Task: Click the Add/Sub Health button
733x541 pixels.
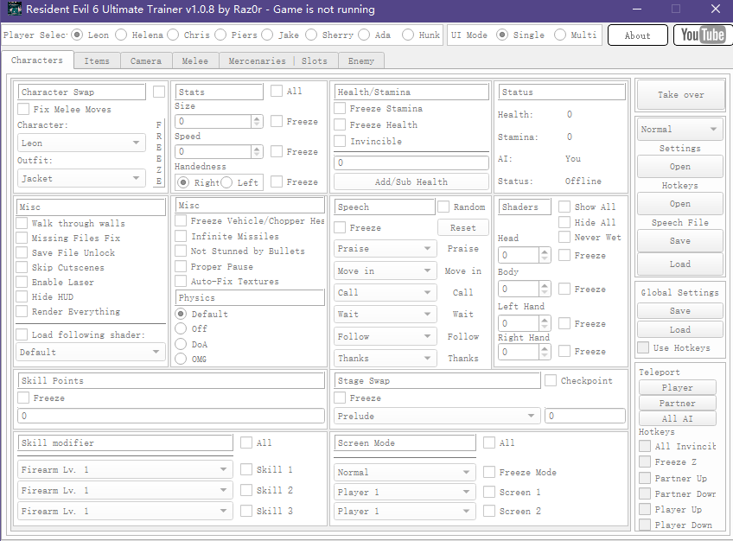Action: [411, 181]
